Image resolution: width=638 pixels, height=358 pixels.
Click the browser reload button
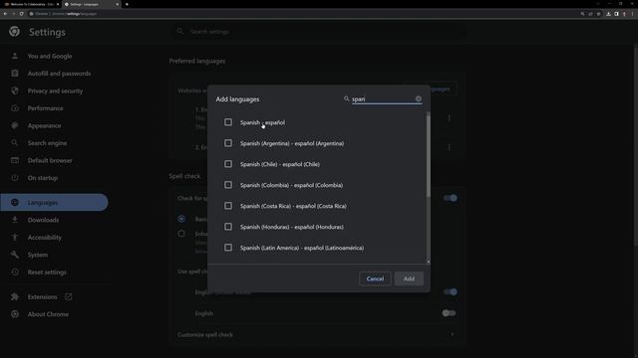(x=22, y=13)
